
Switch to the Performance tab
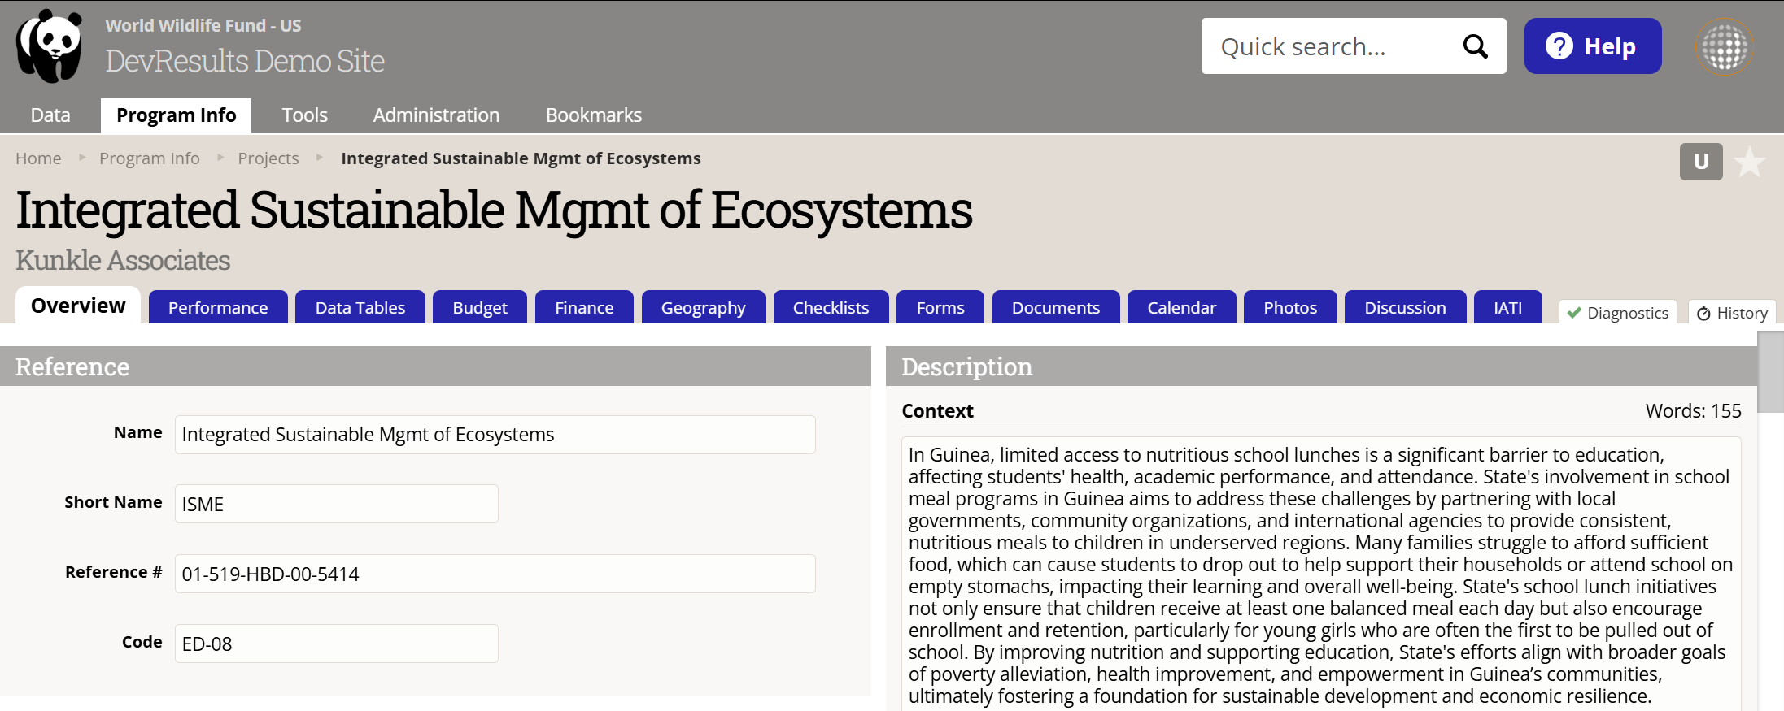point(218,308)
